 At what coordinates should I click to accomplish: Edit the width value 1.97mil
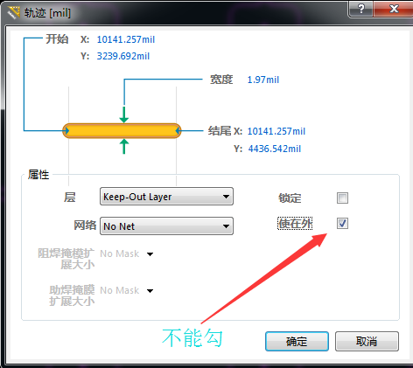click(263, 80)
